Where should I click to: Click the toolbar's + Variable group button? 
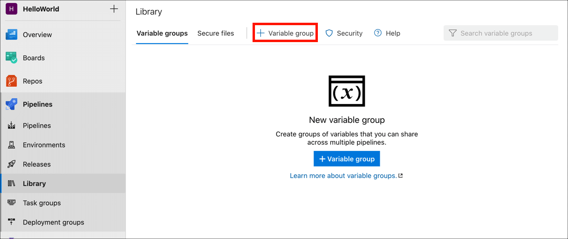pyautogui.click(x=285, y=33)
